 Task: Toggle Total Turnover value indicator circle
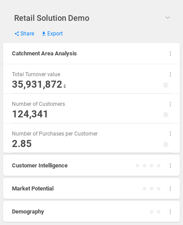[166, 85]
